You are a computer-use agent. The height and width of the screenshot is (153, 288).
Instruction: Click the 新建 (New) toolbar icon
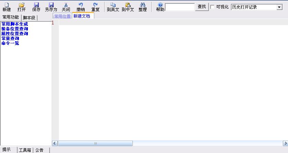[7, 7]
